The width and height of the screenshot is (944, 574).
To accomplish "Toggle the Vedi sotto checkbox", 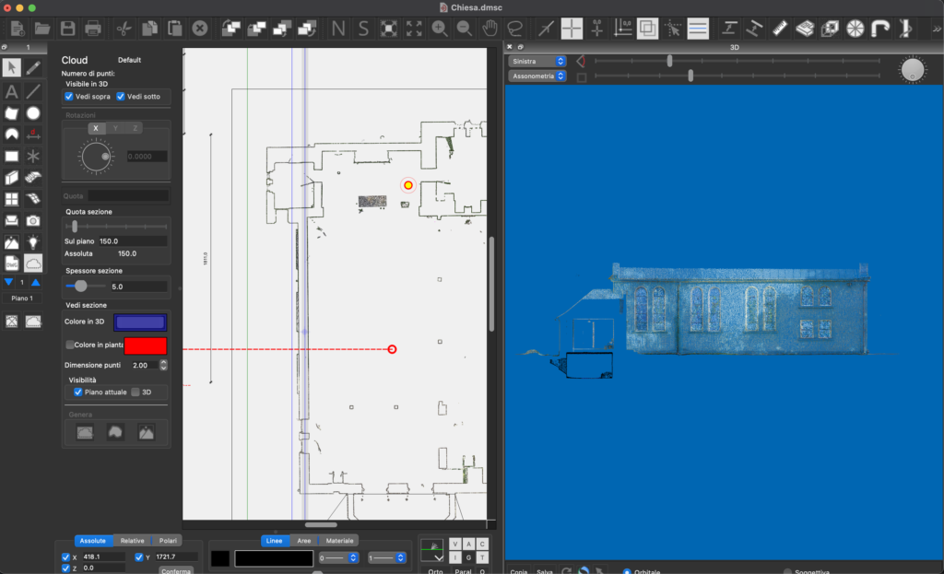I will (121, 97).
